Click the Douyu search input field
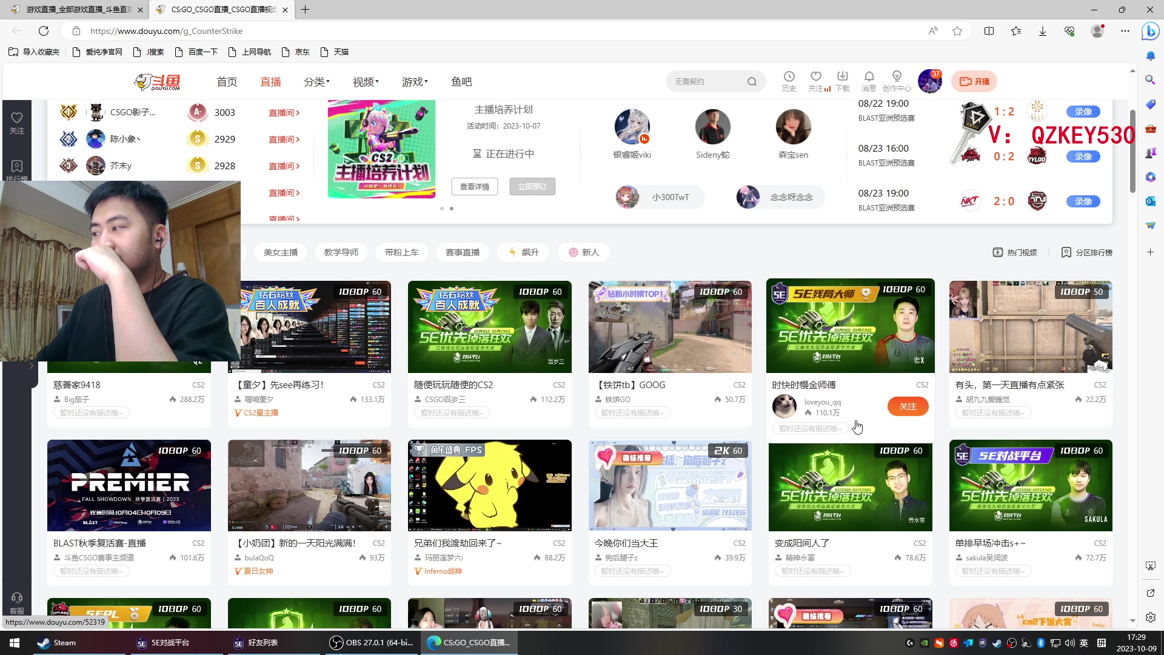This screenshot has width=1164, height=655. click(706, 81)
